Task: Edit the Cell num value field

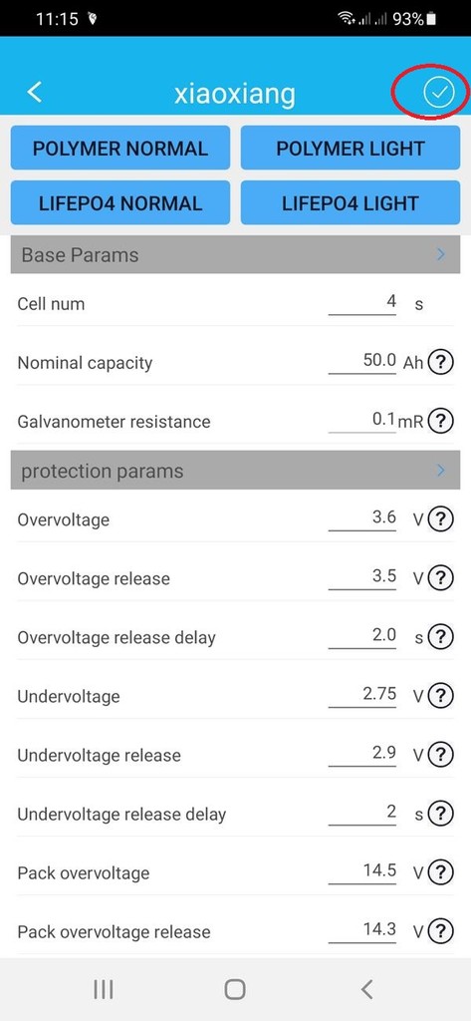Action: pyautogui.click(x=362, y=303)
